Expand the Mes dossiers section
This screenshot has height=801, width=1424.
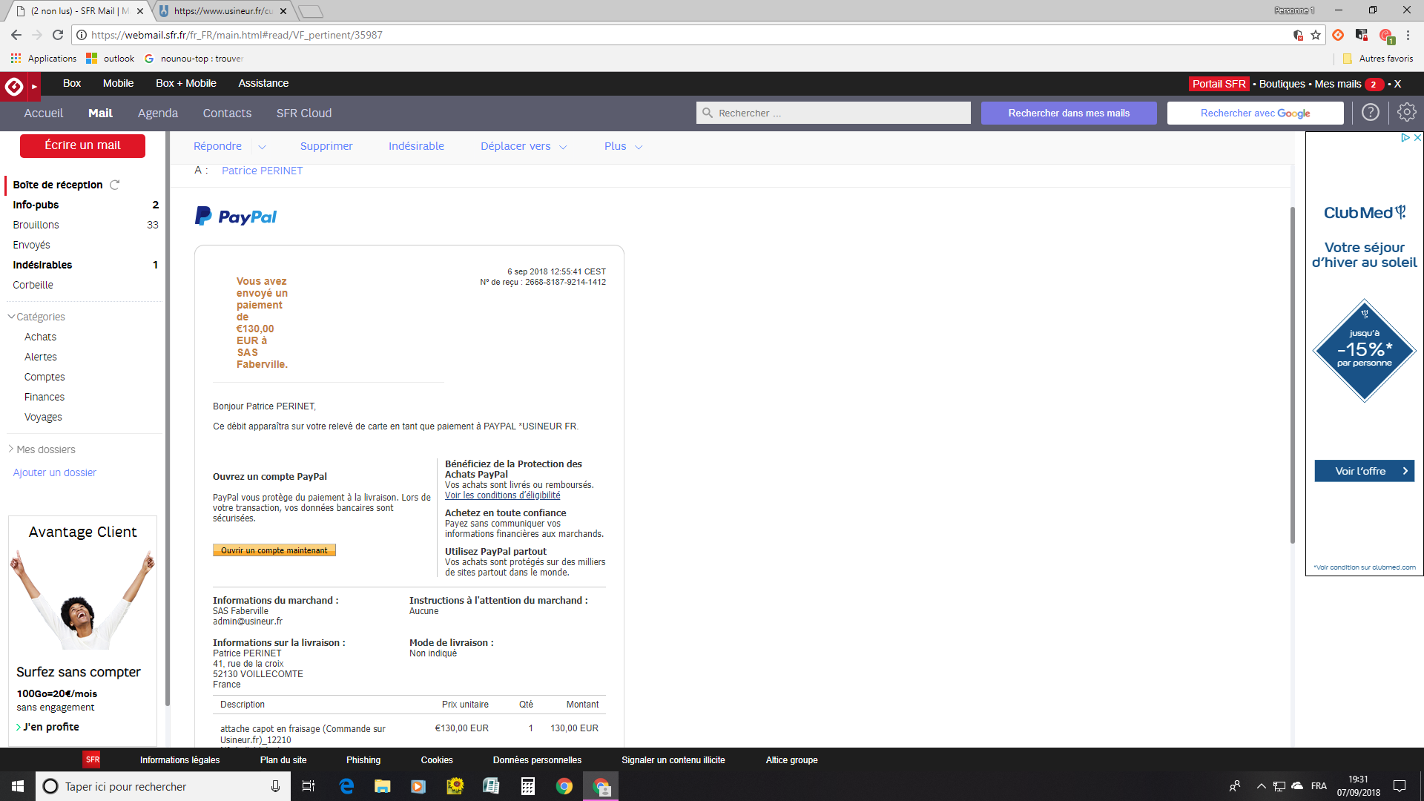coord(11,449)
